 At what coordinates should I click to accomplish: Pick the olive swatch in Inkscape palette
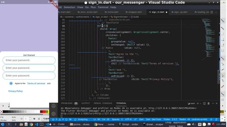[47, 111]
